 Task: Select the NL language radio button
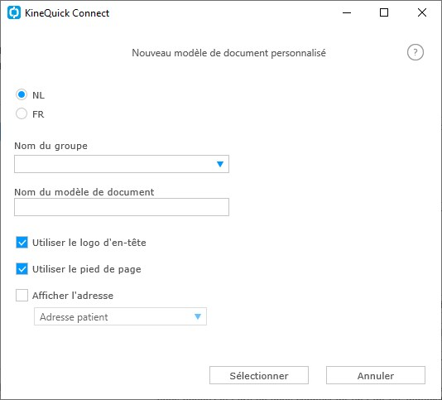[22, 94]
